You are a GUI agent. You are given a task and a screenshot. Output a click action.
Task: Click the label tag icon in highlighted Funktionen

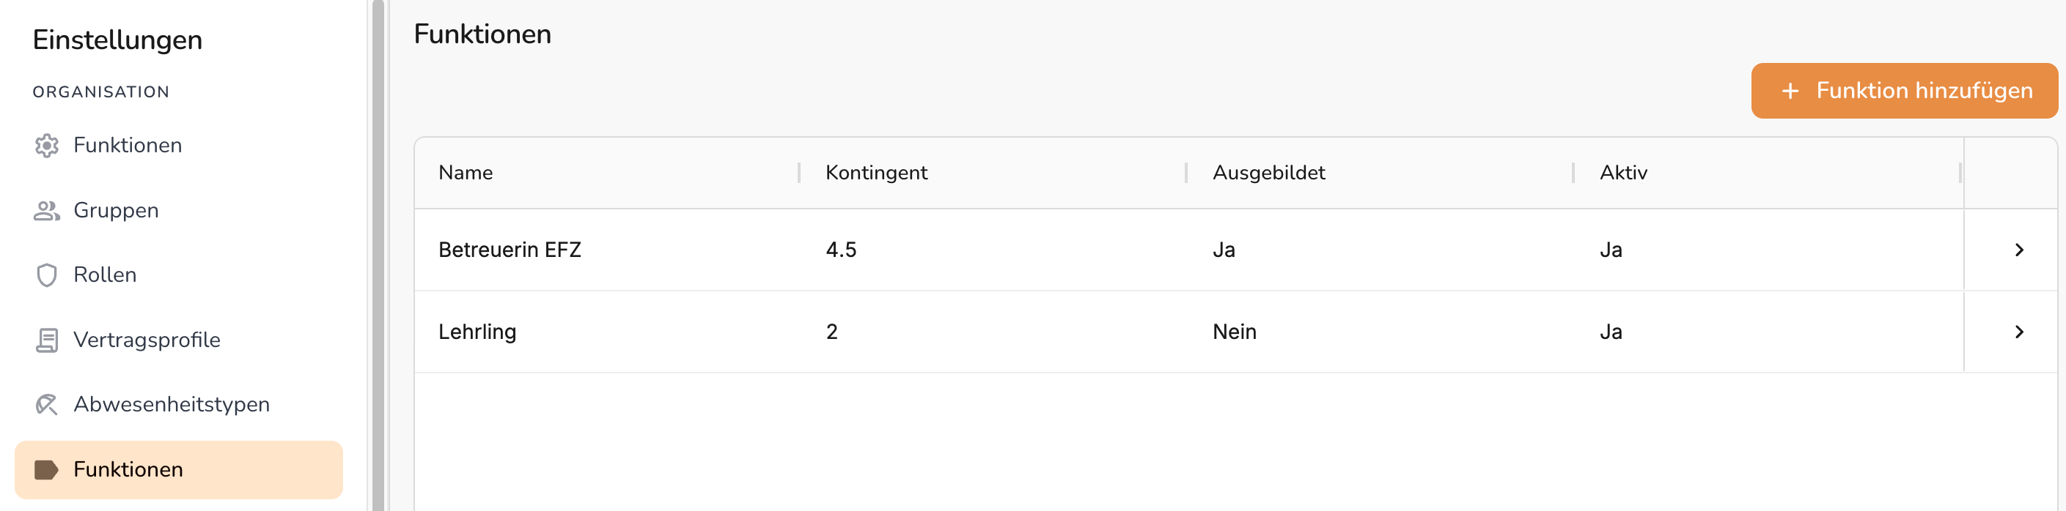point(46,470)
